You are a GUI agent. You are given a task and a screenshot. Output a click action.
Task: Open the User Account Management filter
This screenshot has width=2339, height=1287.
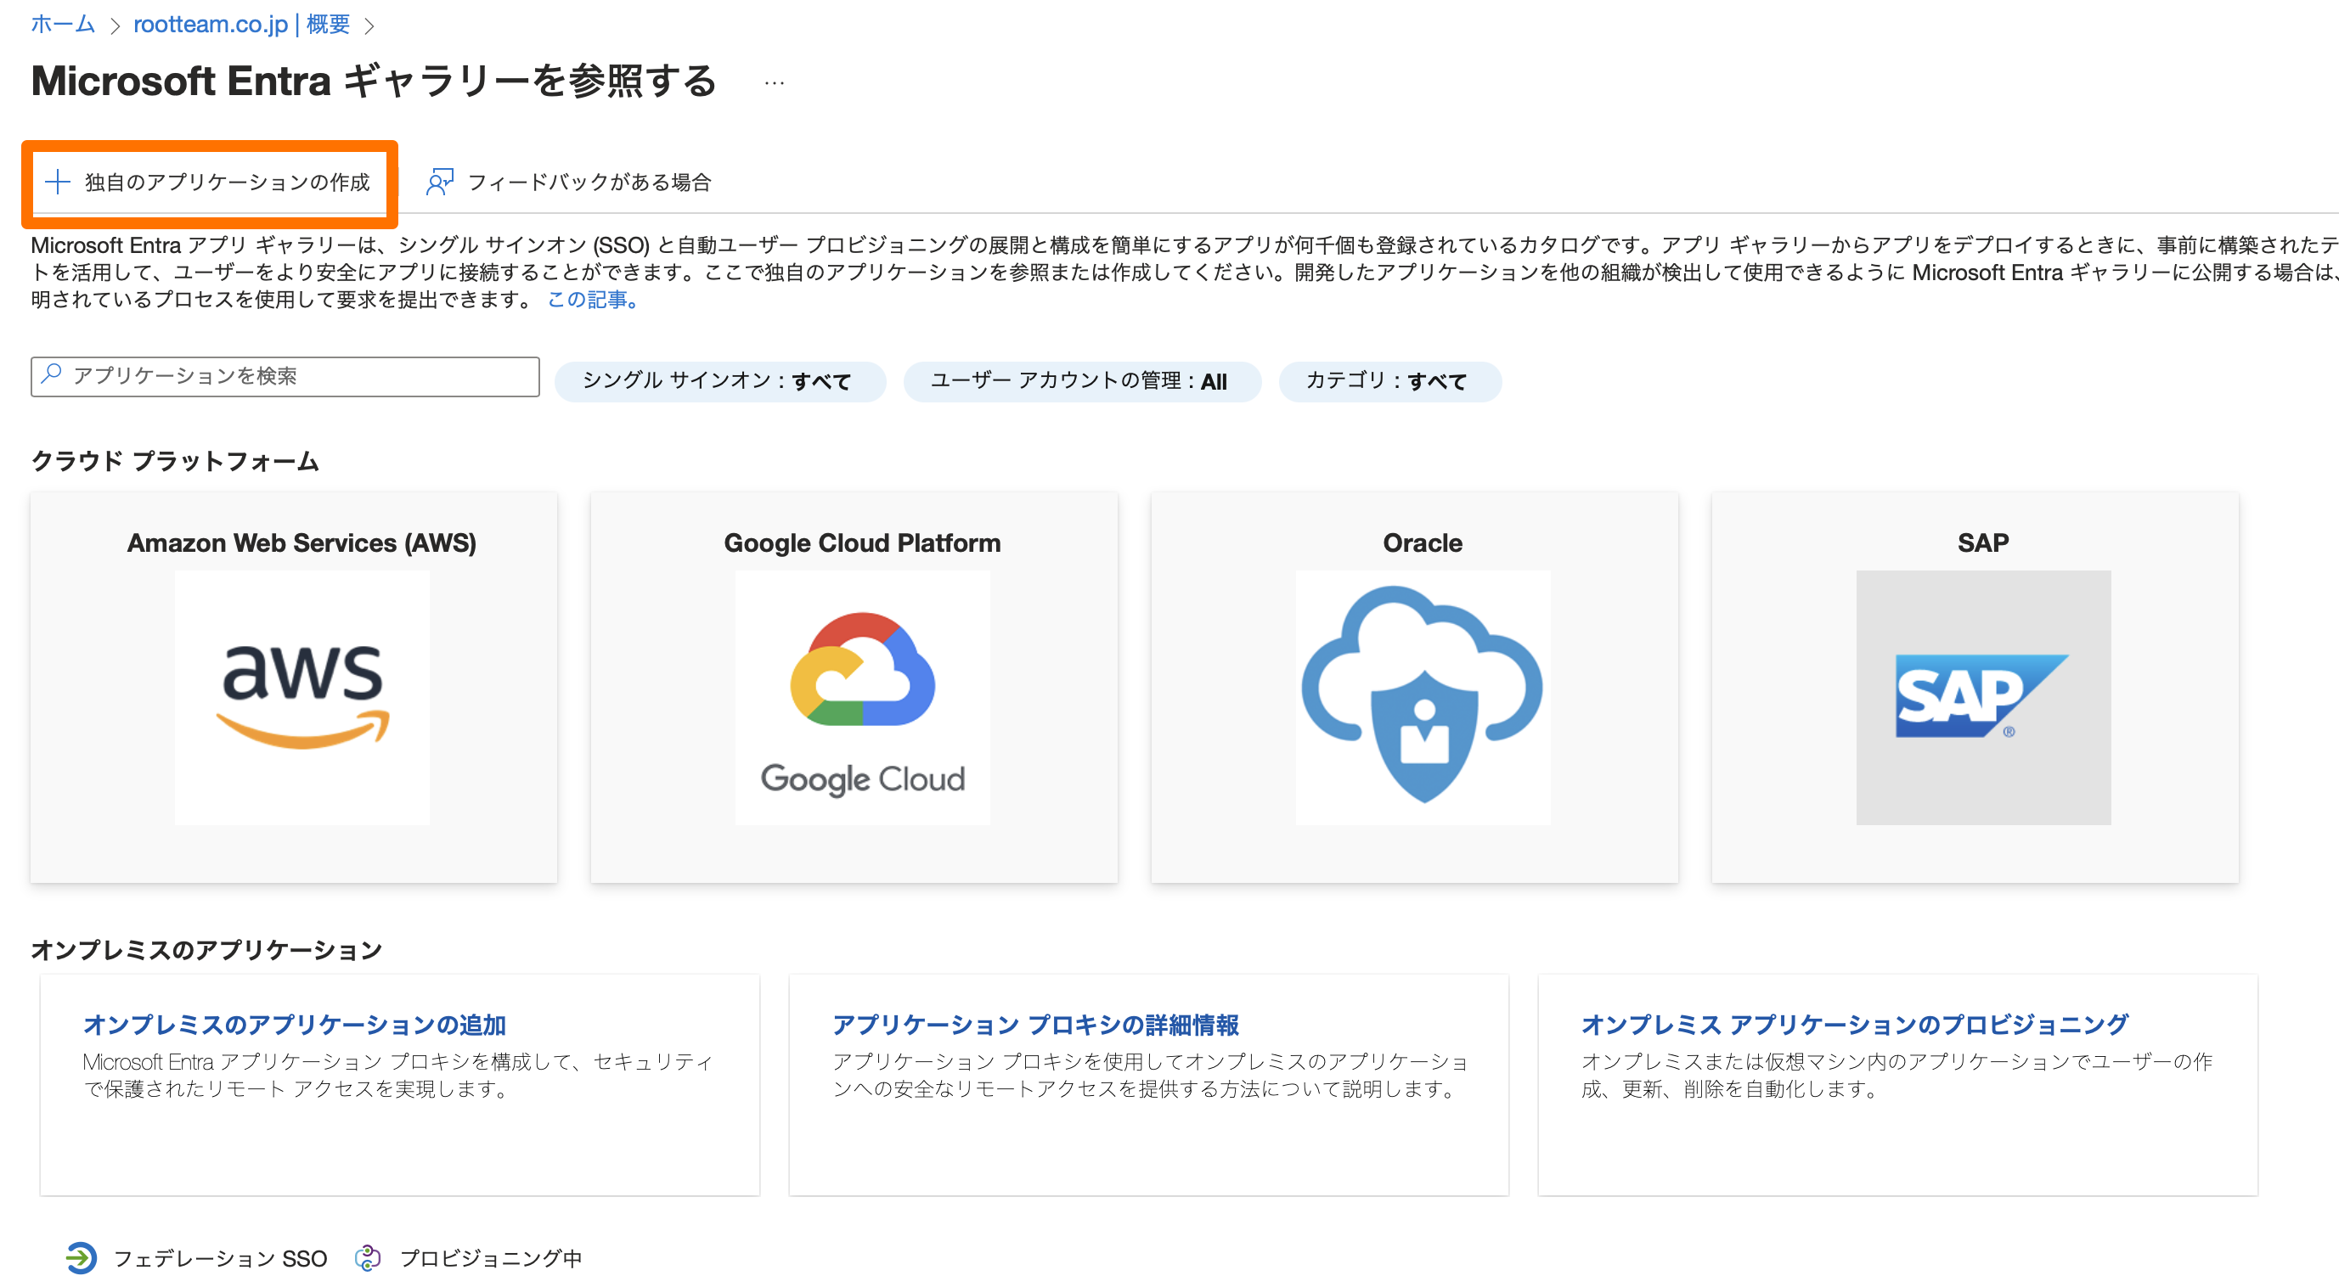(1080, 381)
